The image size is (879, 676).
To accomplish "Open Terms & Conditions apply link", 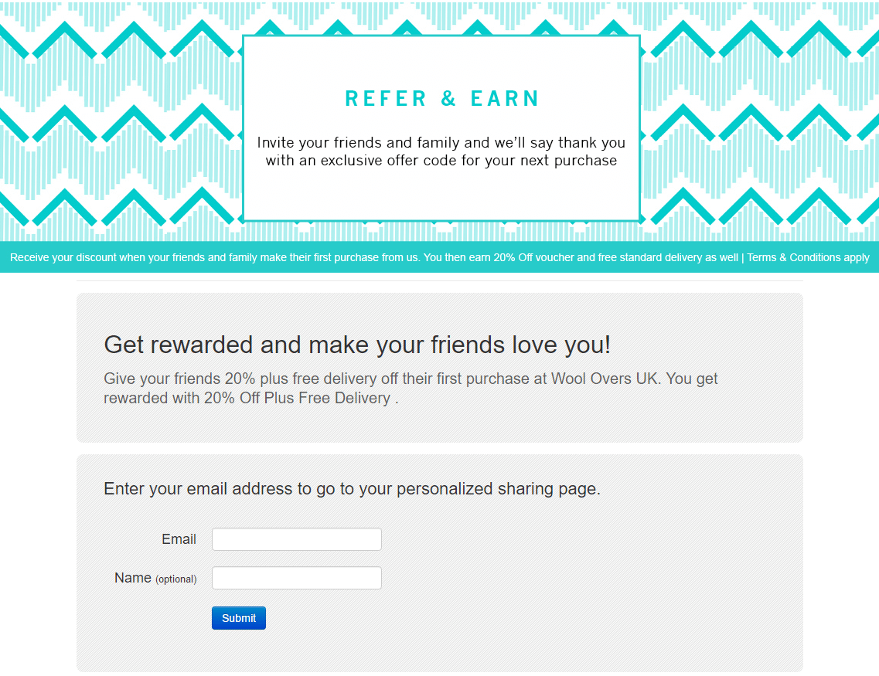I will [808, 257].
